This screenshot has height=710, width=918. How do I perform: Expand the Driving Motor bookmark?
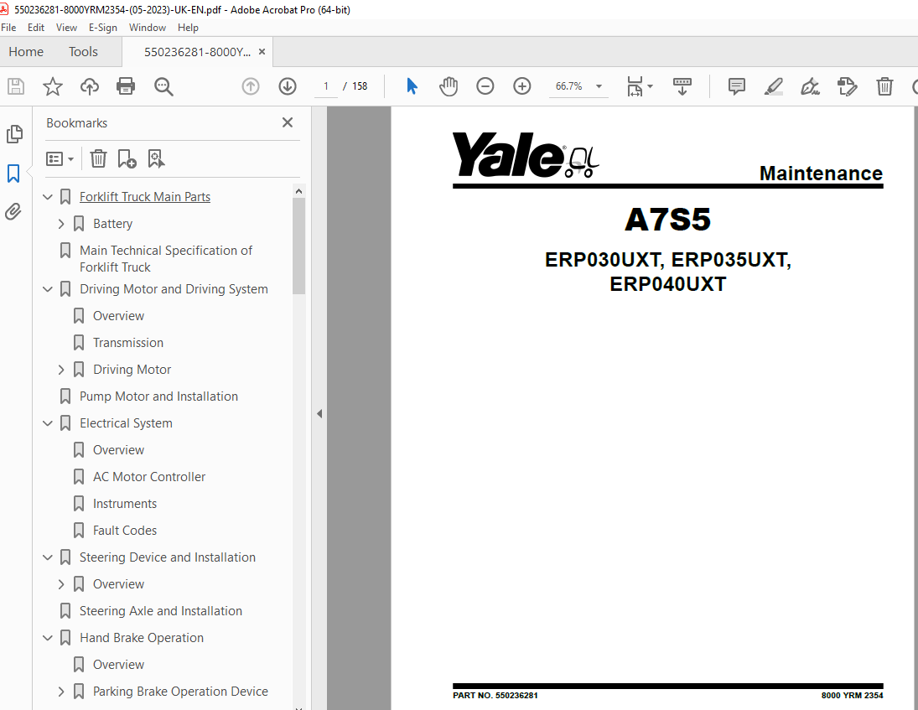click(x=61, y=370)
